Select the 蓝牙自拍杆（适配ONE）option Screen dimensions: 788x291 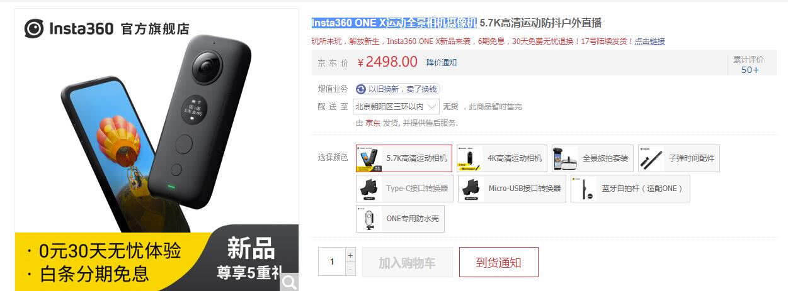point(631,189)
